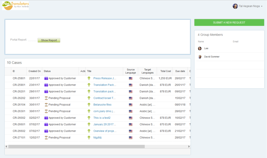Open com,pany dmo j... case link

coord(104,111)
